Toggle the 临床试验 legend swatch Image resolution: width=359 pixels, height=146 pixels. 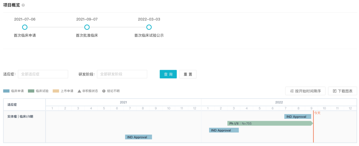31,91
